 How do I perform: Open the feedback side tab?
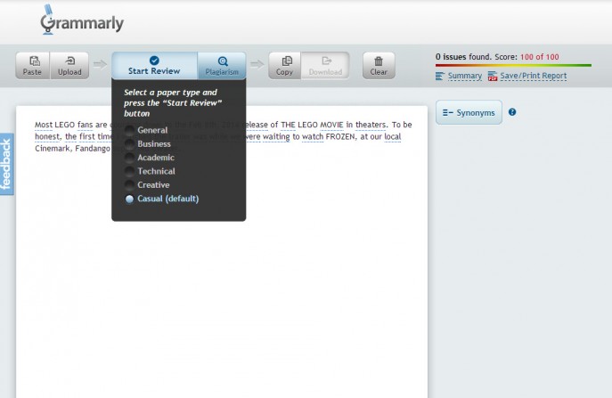(x=6, y=164)
